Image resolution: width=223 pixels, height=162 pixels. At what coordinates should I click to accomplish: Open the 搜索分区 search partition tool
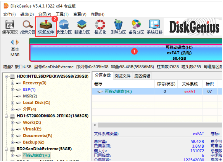28,27
